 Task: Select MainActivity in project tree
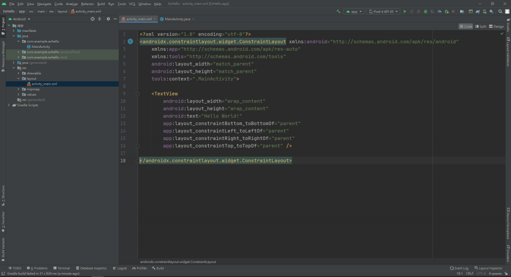(x=41, y=46)
